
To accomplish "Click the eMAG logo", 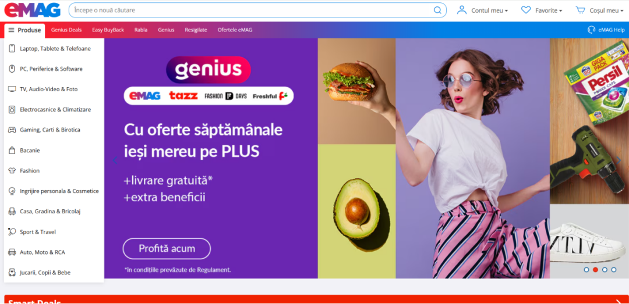I will point(33,10).
